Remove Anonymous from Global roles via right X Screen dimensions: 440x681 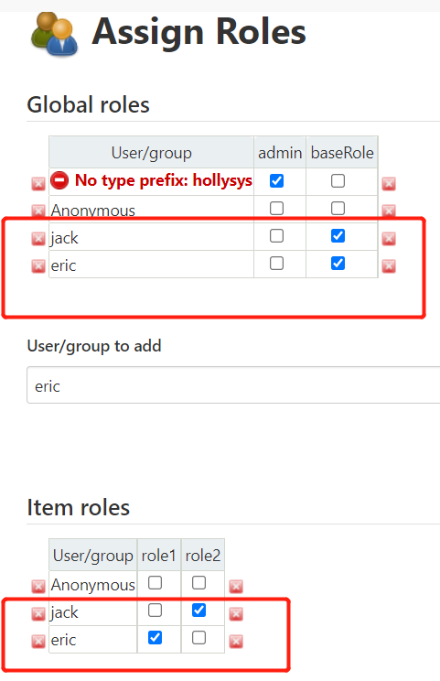(389, 211)
